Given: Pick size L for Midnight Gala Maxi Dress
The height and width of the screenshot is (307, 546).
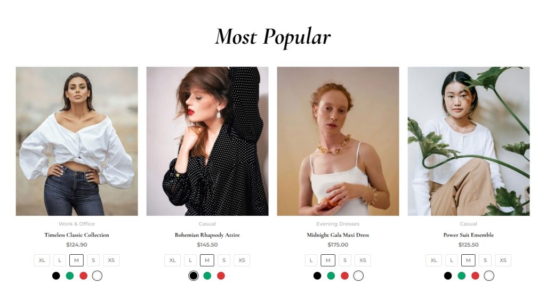Looking at the screenshot, I should (311, 260).
